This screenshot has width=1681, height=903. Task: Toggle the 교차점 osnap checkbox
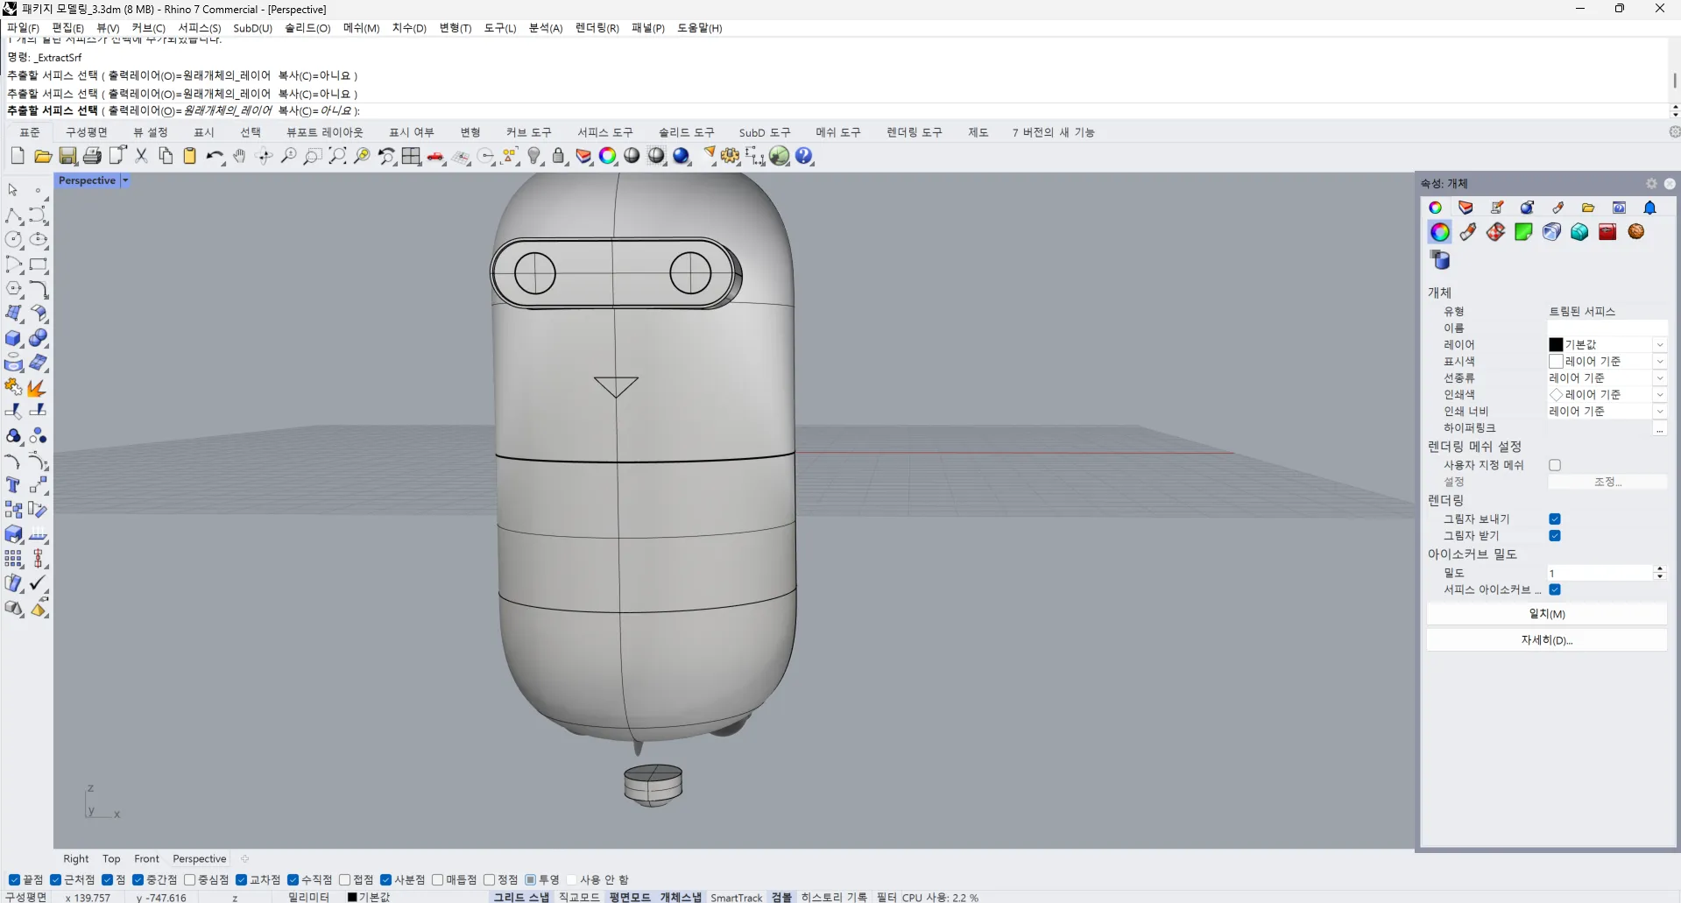click(241, 879)
